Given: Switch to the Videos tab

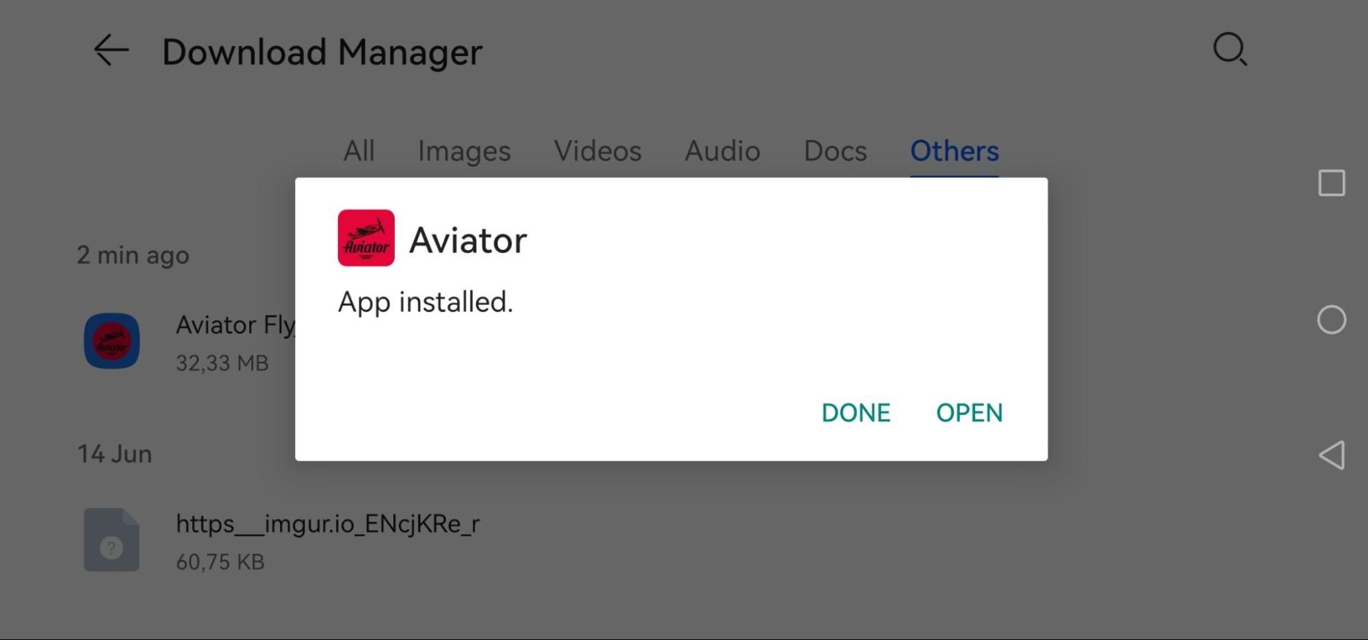Looking at the screenshot, I should coord(597,151).
